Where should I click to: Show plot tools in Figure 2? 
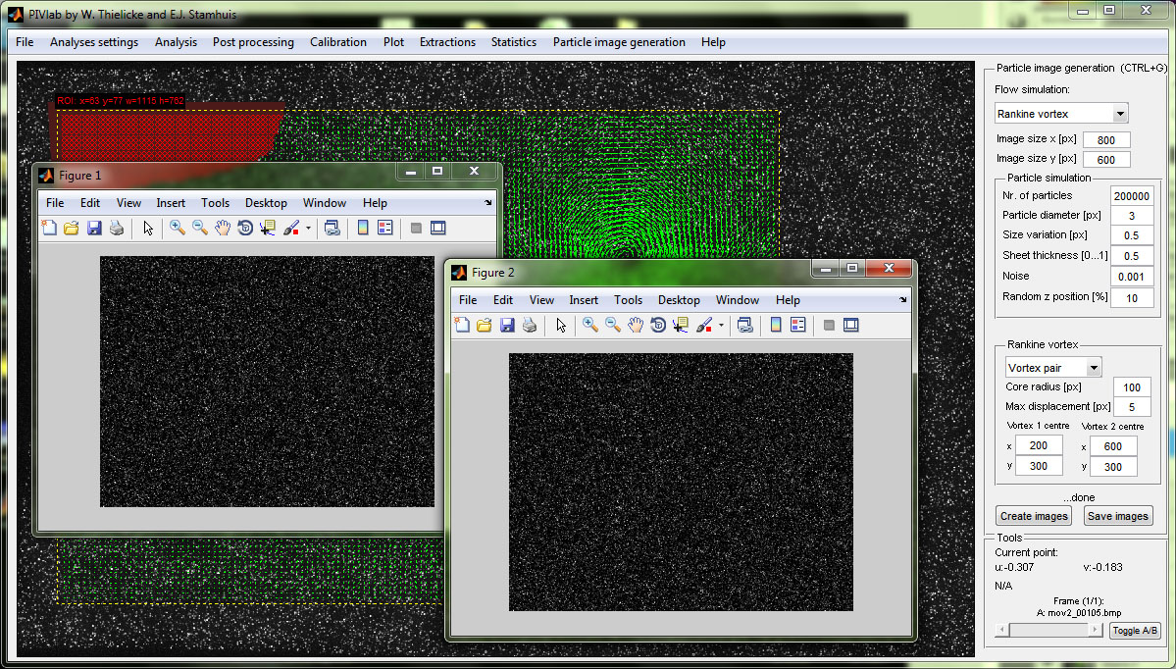click(x=850, y=325)
